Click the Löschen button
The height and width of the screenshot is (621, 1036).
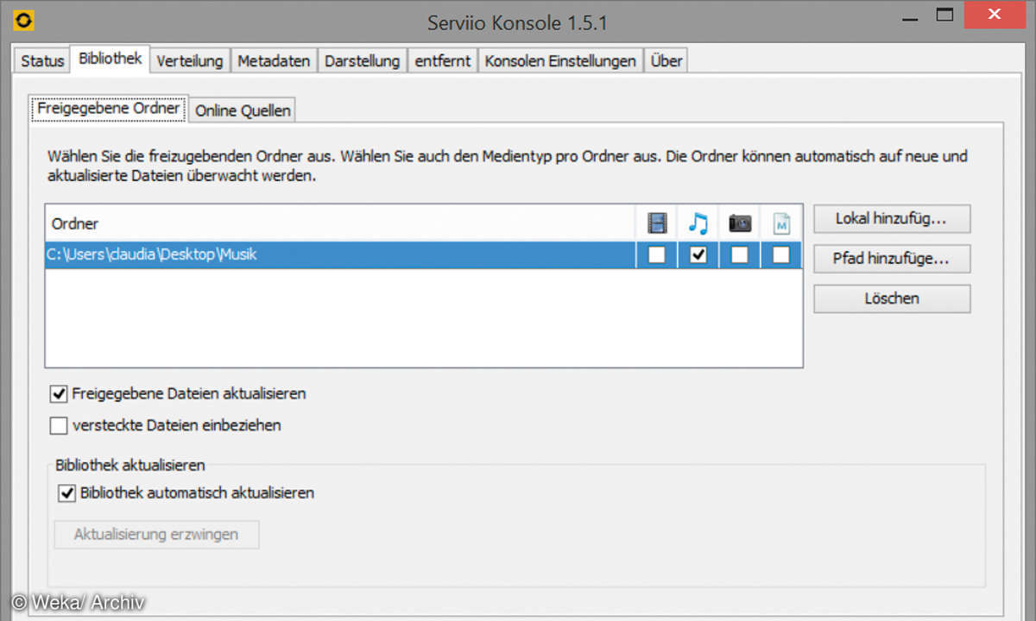[x=892, y=298]
